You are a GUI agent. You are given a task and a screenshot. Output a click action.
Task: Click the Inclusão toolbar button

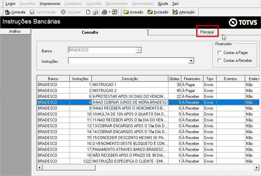click(133, 12)
